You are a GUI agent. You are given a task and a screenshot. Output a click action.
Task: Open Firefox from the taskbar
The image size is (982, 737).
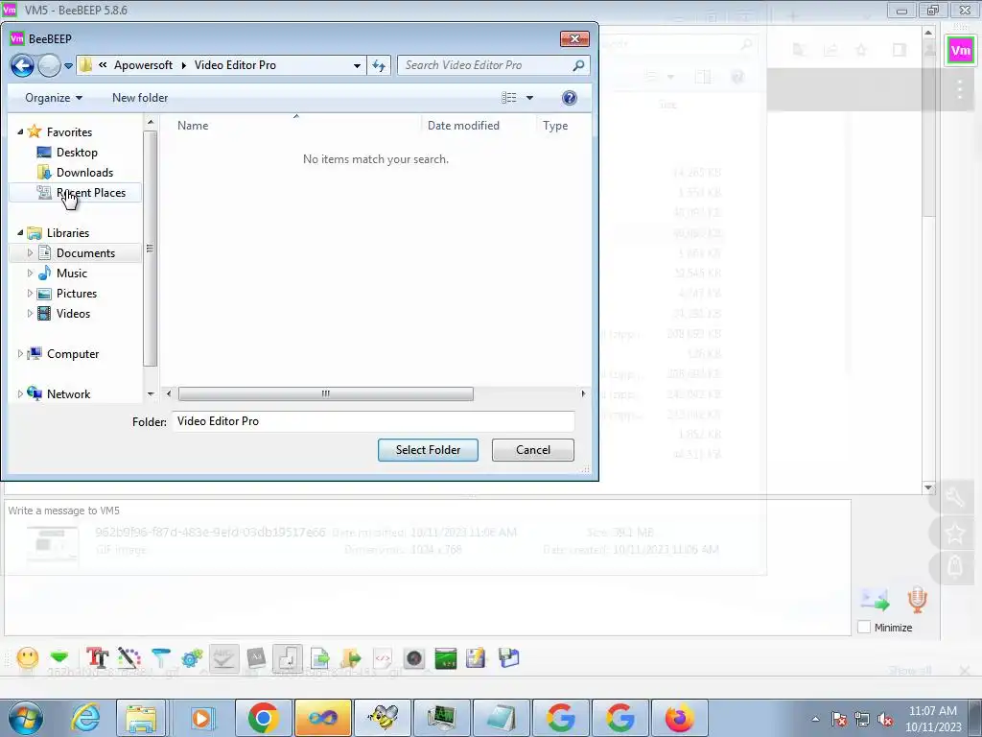tap(680, 718)
